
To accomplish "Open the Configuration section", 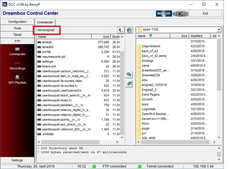I will (x=17, y=22).
